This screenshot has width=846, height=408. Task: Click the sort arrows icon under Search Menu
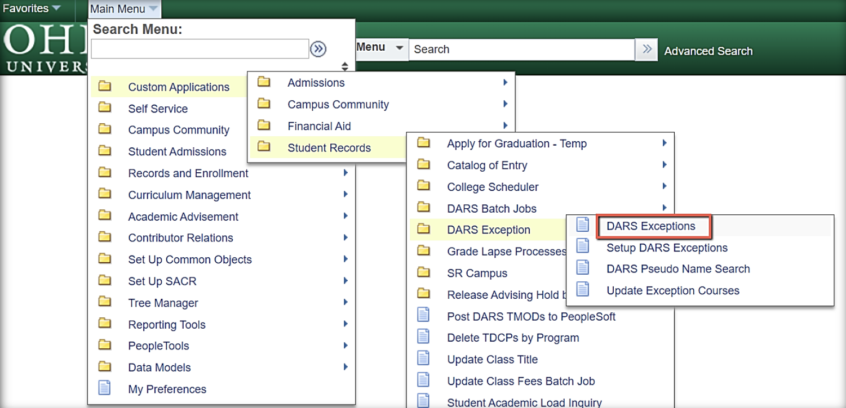(x=345, y=66)
